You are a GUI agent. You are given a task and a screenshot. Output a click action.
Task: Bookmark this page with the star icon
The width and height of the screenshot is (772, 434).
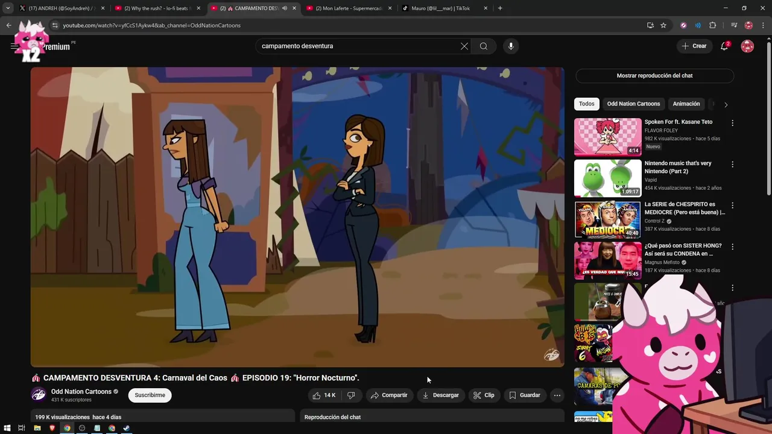663,25
